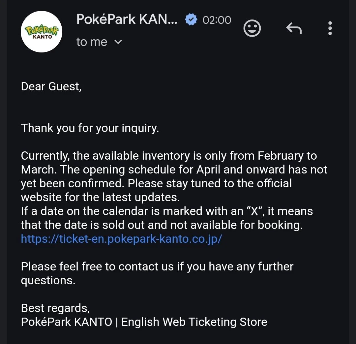Click the "Thank you for your inquiry." line

[90, 128]
